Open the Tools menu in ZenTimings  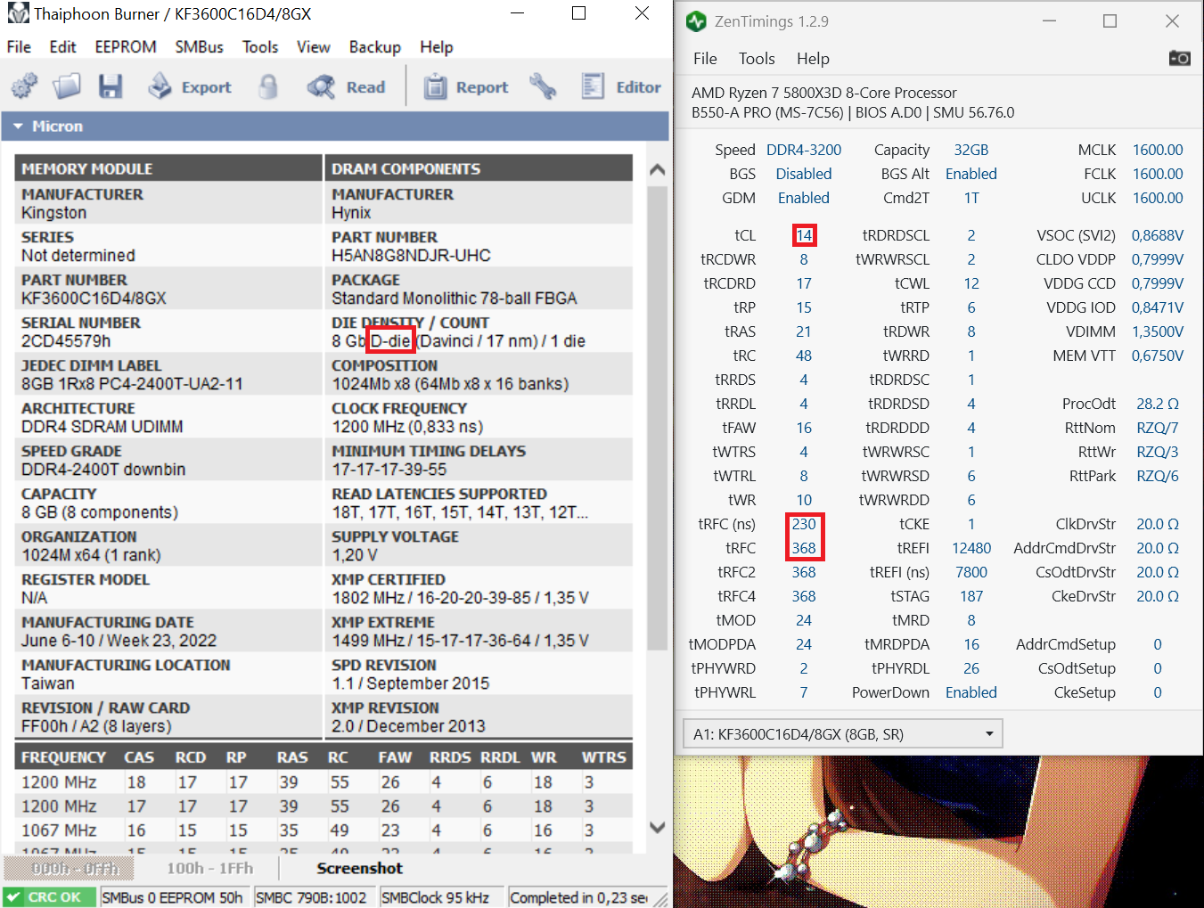pos(757,59)
